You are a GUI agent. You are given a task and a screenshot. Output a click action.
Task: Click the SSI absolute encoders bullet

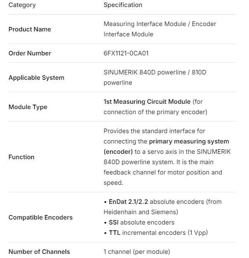(x=136, y=222)
